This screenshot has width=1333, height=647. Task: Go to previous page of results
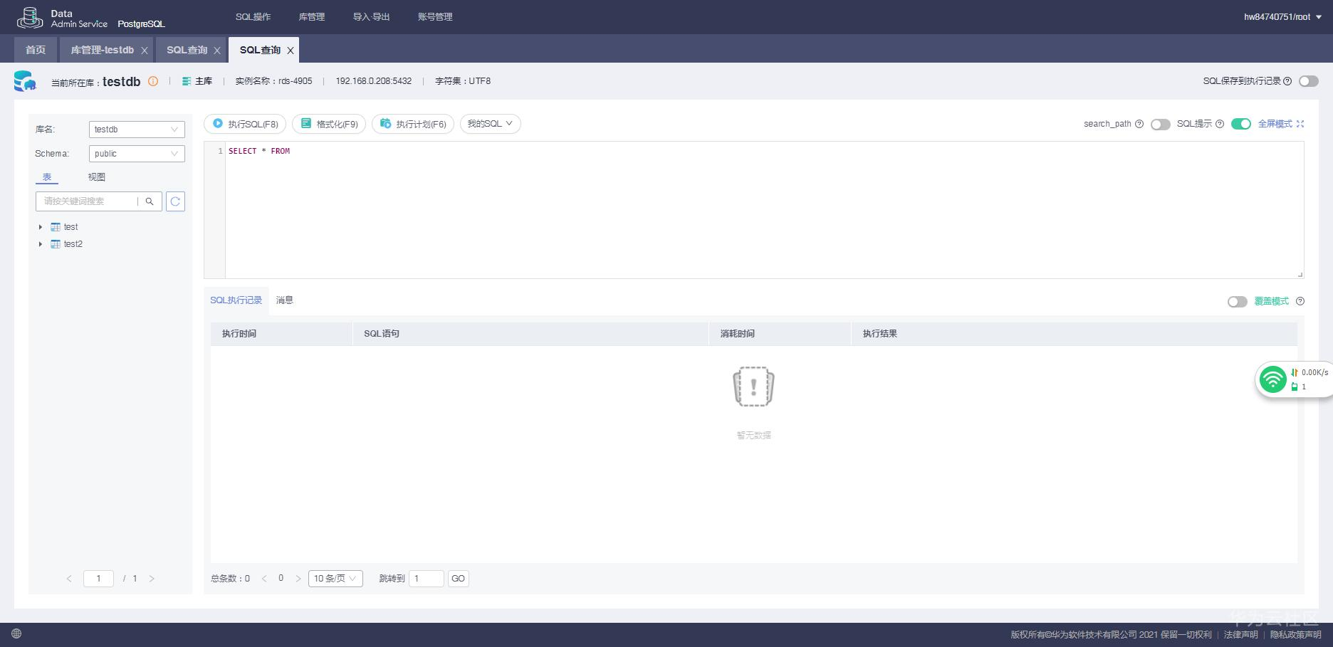(264, 579)
